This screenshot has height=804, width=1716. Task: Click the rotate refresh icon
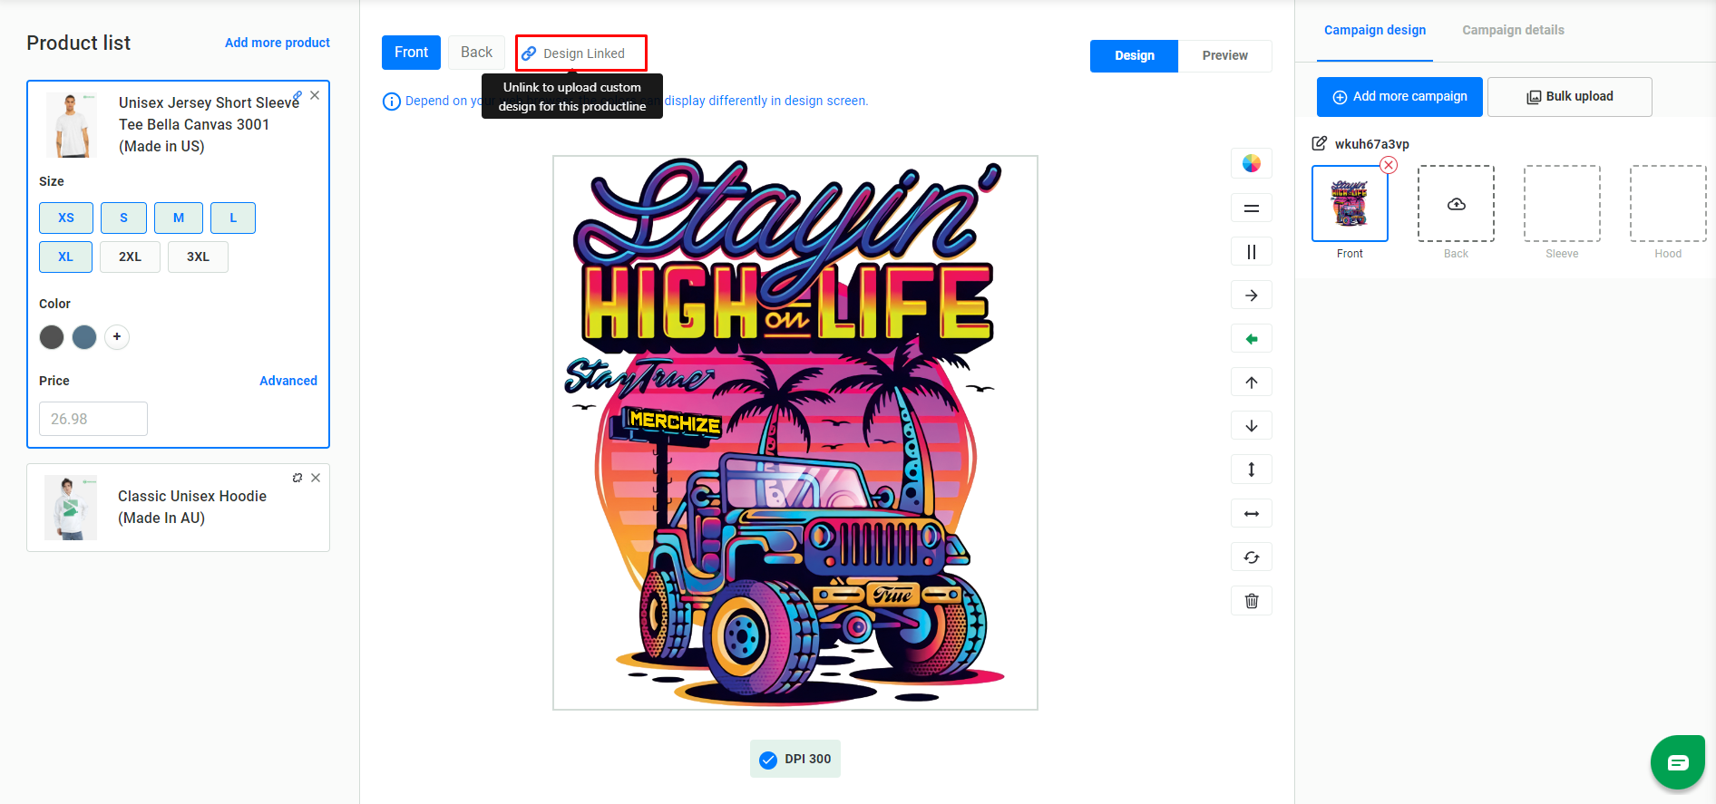point(1252,557)
